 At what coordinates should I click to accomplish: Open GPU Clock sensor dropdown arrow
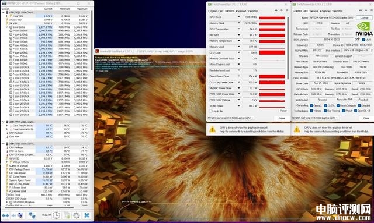pos(238,17)
